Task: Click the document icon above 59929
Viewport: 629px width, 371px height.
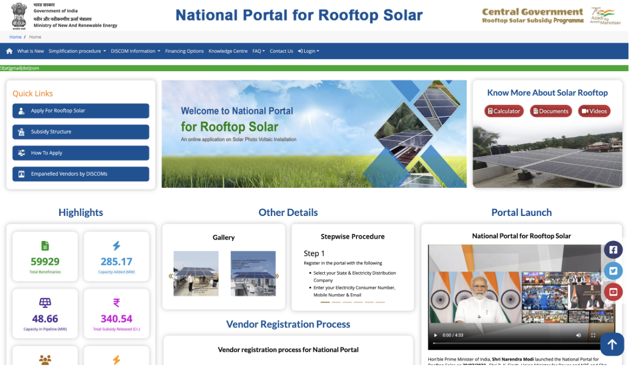Action: click(45, 245)
